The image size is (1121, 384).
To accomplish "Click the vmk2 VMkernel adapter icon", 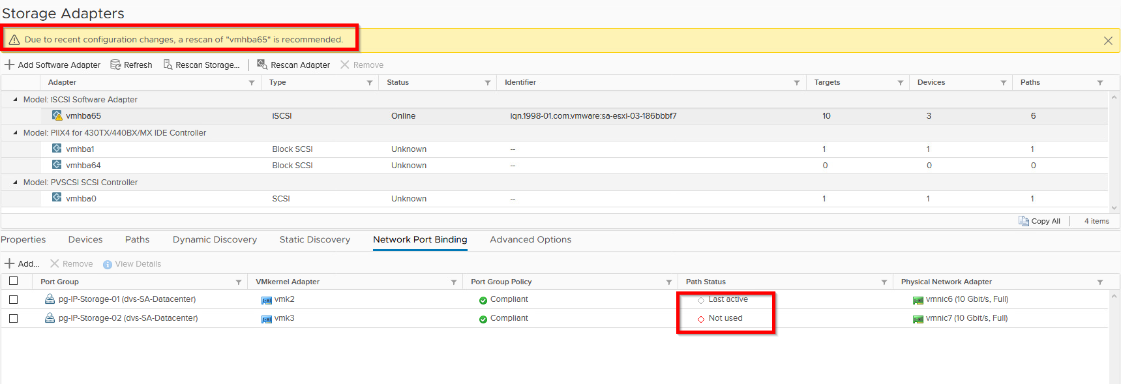I will click(267, 301).
